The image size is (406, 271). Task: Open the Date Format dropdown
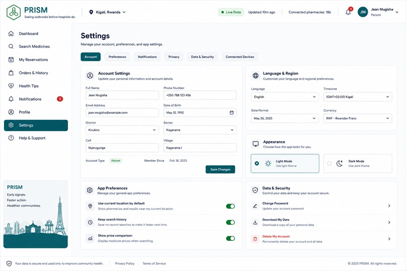285,118
